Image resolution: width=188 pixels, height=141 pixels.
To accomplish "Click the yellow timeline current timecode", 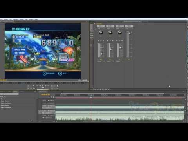I will pyautogui.click(x=45, y=94).
